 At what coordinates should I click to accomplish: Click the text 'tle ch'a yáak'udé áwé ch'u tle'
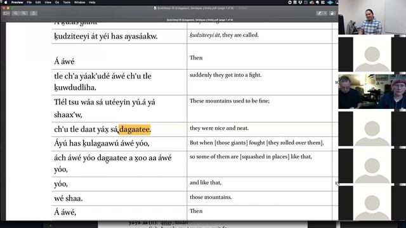pyautogui.click(x=103, y=76)
